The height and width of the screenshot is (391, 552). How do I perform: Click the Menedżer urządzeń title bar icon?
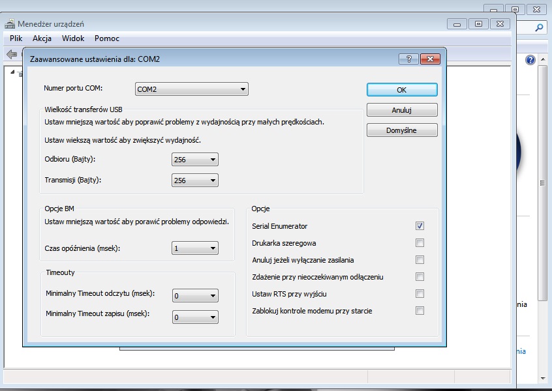coord(10,24)
